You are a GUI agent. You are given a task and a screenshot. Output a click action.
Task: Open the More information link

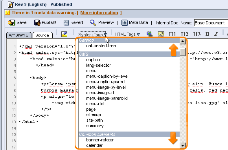99,13
